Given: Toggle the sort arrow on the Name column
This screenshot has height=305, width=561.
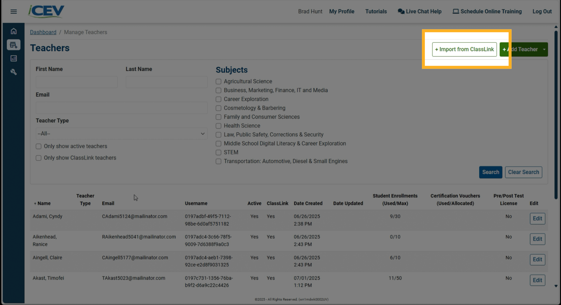Looking at the screenshot, I should click(x=36, y=203).
